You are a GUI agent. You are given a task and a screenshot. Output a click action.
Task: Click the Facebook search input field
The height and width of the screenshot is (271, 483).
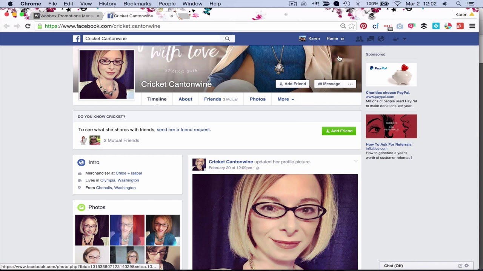[152, 38]
